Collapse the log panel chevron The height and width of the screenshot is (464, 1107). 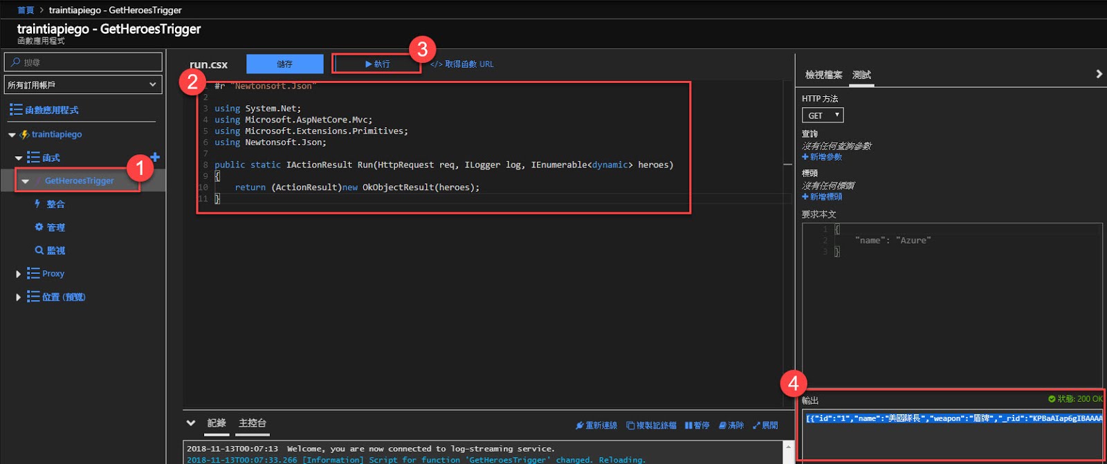tap(191, 423)
